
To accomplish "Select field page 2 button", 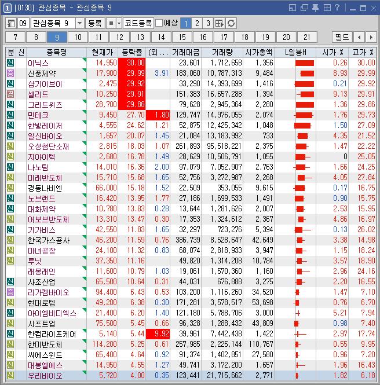I will (x=197, y=23).
